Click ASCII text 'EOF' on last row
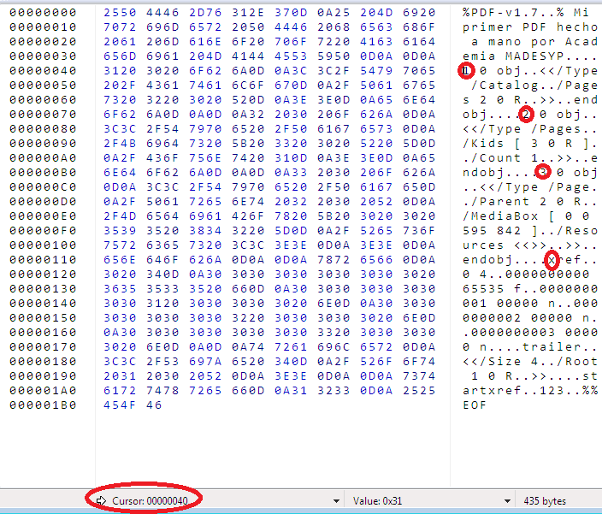 475,405
